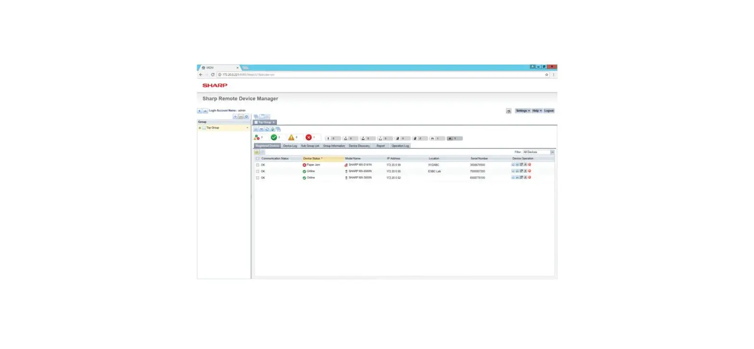Screen dimensions: 754x349
Task: Click serial number 6508778100
Action: (478, 178)
